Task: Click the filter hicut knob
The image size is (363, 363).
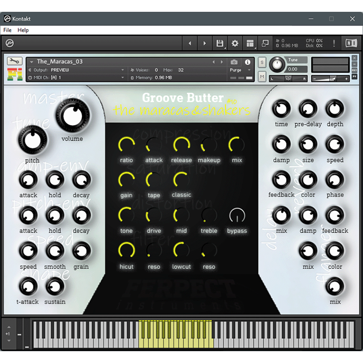Action: click(127, 250)
